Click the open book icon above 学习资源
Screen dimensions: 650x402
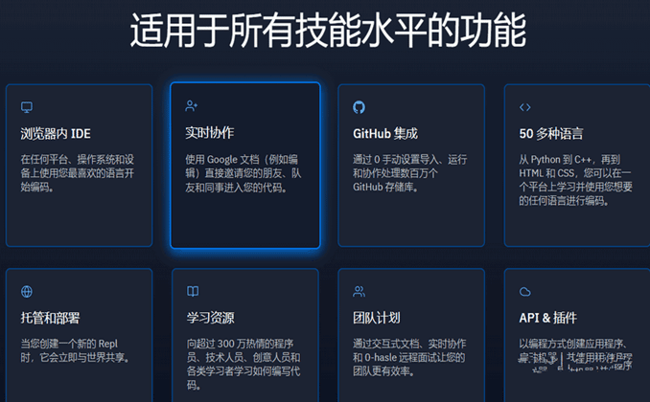coord(193,292)
